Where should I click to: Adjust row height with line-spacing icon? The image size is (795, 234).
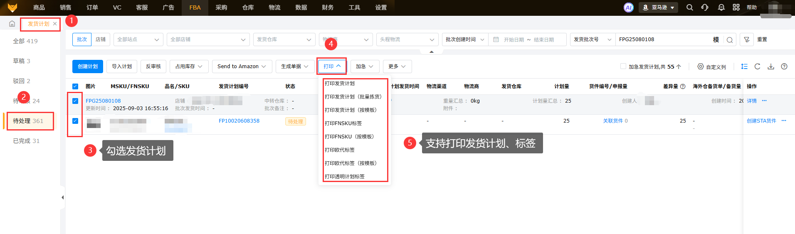(x=744, y=67)
